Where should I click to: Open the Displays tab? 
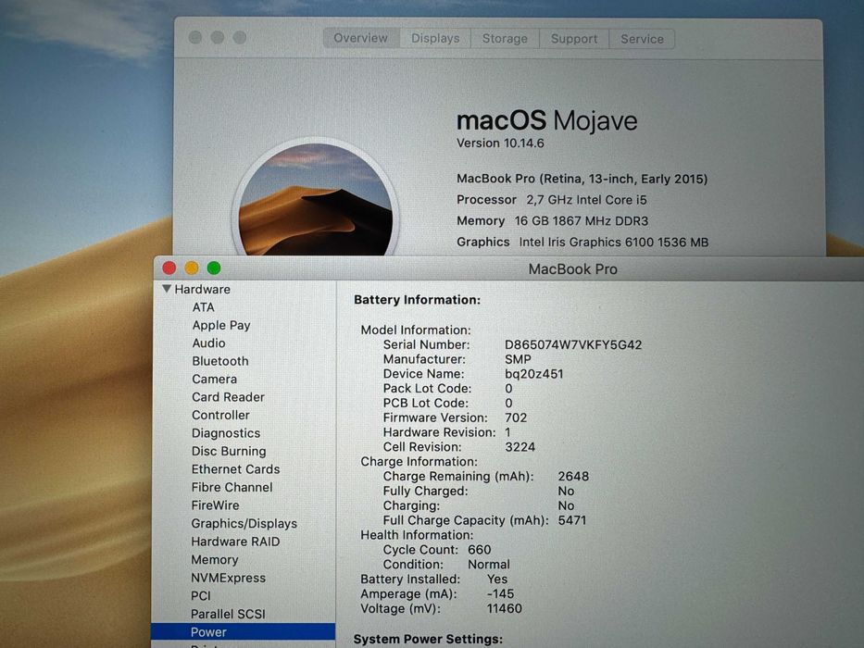tap(435, 38)
